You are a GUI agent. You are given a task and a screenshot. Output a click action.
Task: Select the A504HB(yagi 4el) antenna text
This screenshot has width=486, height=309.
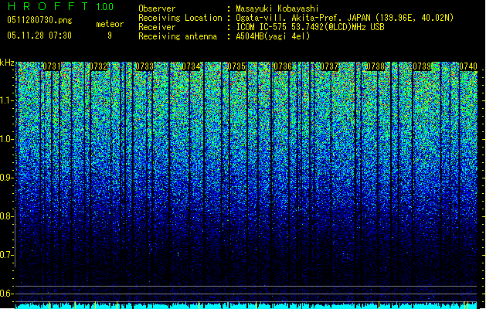coord(273,36)
